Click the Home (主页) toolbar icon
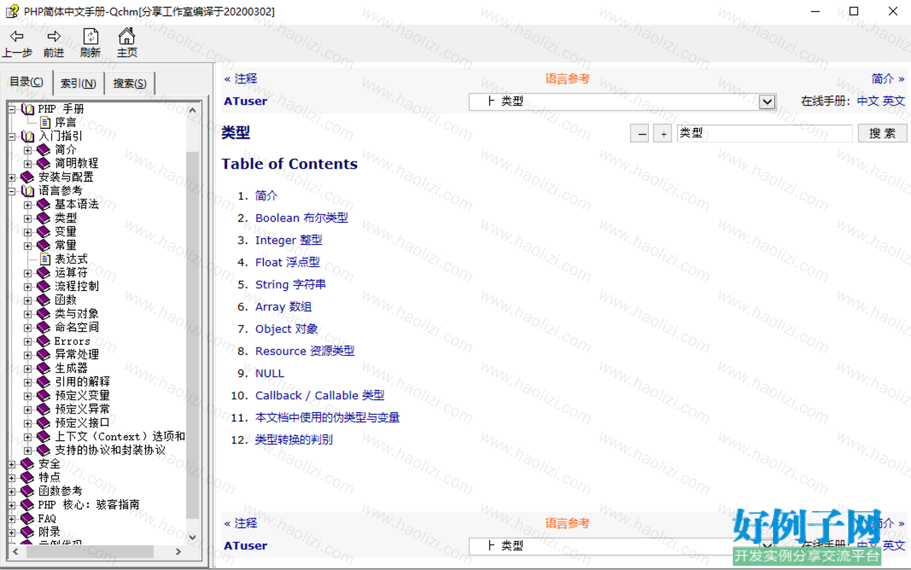The image size is (911, 570). (127, 37)
